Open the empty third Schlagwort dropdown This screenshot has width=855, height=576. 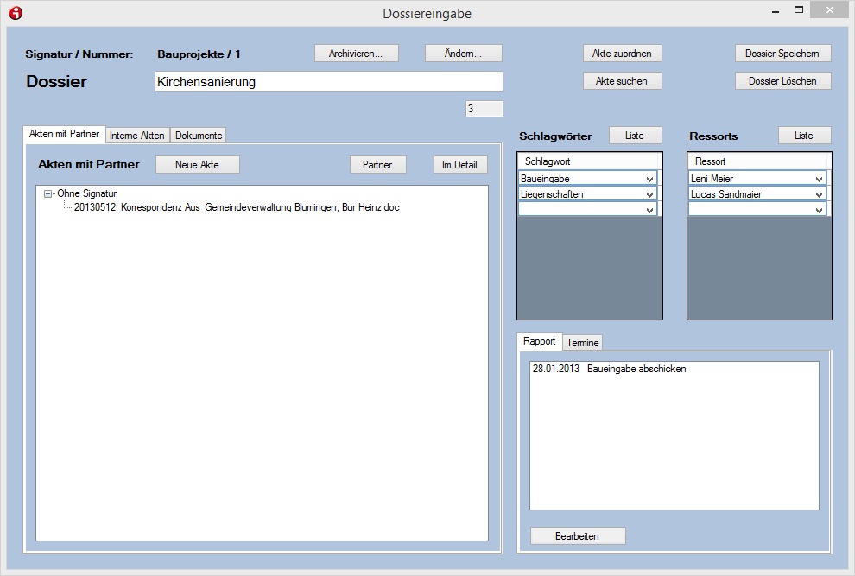(649, 209)
